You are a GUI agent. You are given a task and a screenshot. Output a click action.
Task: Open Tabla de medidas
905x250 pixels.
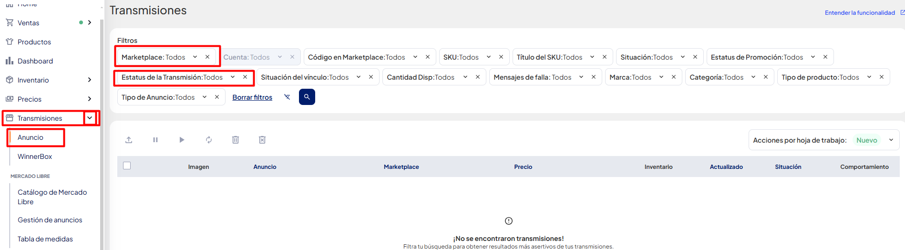(45, 239)
